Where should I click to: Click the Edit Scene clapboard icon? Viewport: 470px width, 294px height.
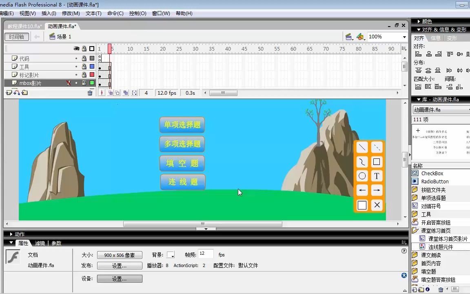pyautogui.click(x=349, y=37)
